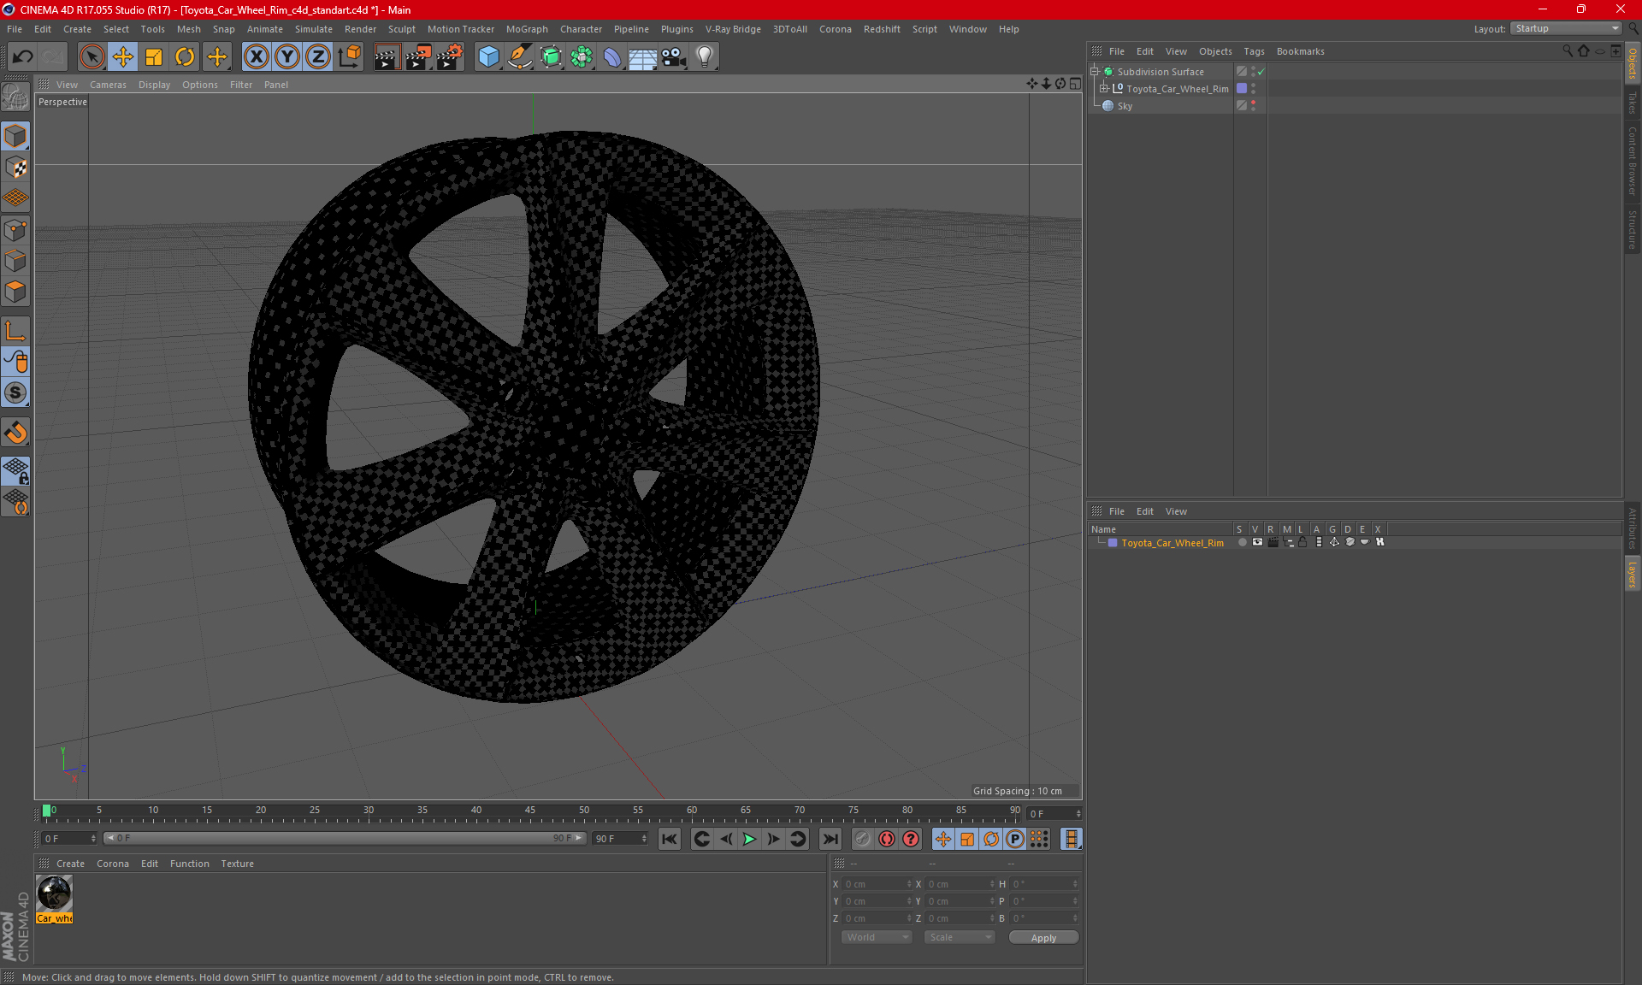The image size is (1642, 985).
Task: Select the Move tool in top toolbar
Action: pos(123,57)
